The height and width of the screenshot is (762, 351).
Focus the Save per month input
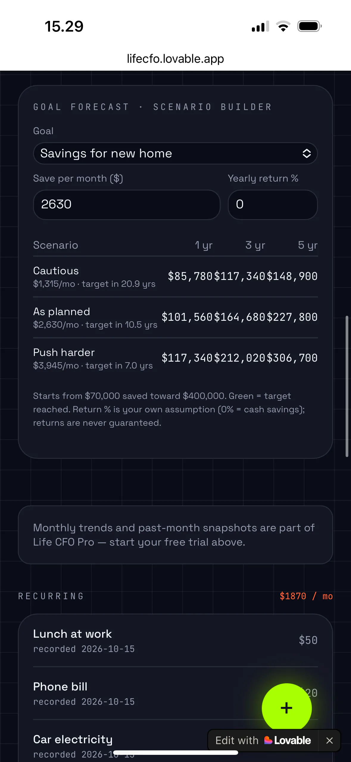click(127, 205)
